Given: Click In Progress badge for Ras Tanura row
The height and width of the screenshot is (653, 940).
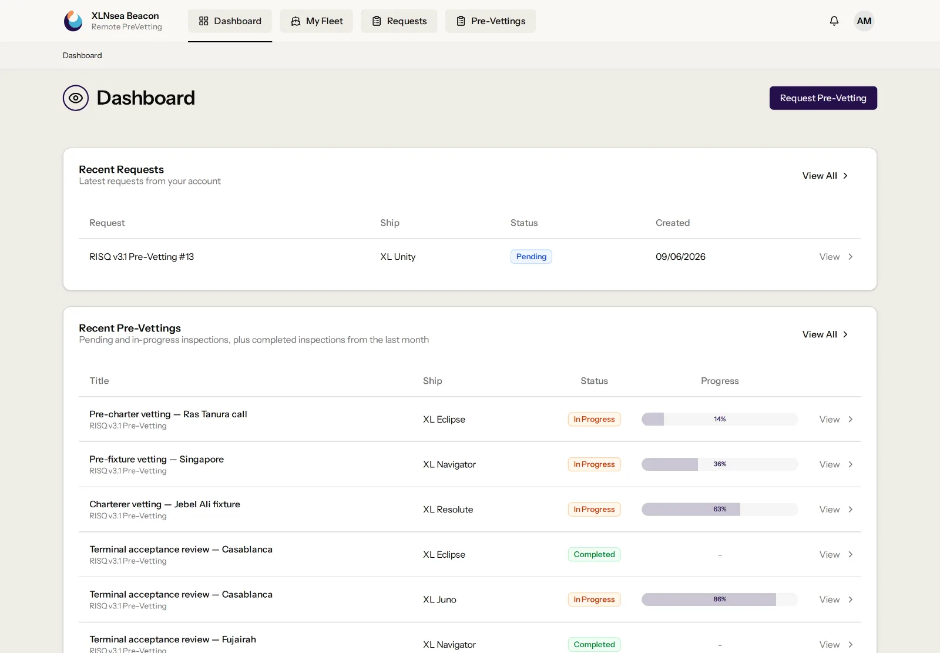Looking at the screenshot, I should click(594, 419).
